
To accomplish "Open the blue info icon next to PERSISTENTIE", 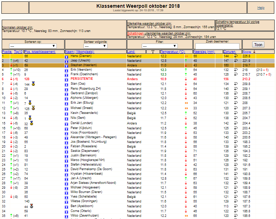I will tap(66, 80).
